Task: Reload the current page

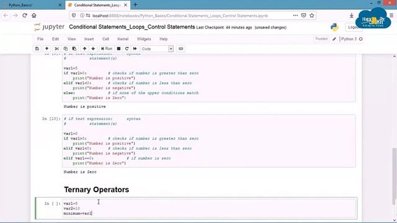Action: point(25,15)
